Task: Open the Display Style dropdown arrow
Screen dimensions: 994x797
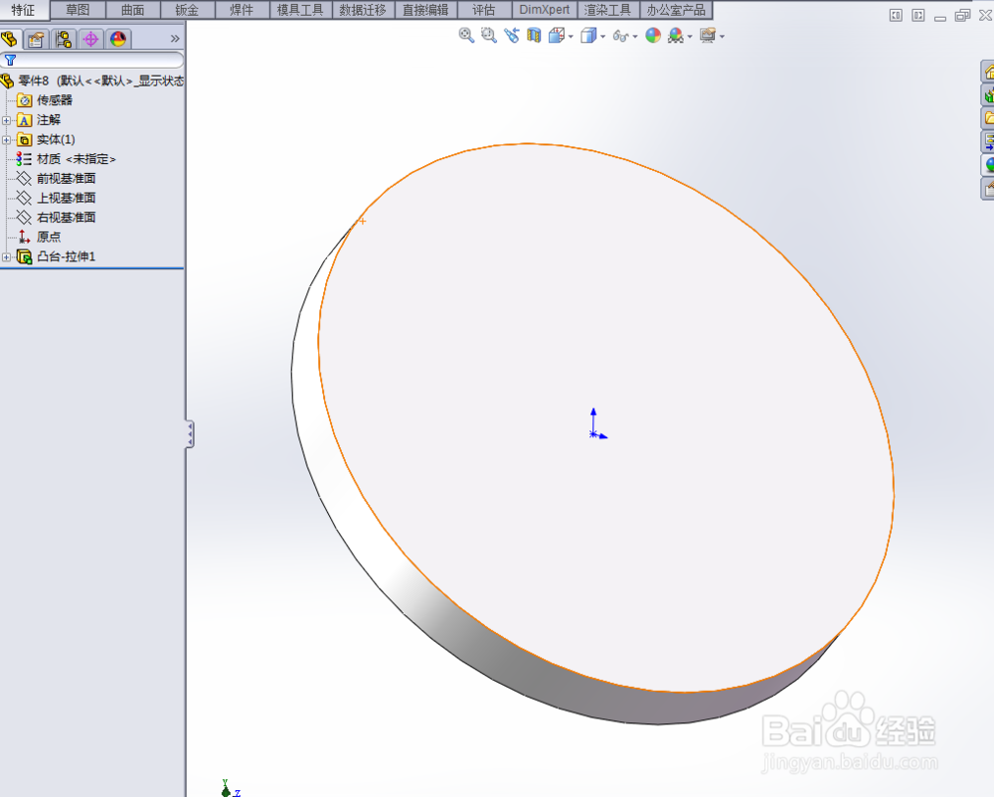Action: (602, 37)
